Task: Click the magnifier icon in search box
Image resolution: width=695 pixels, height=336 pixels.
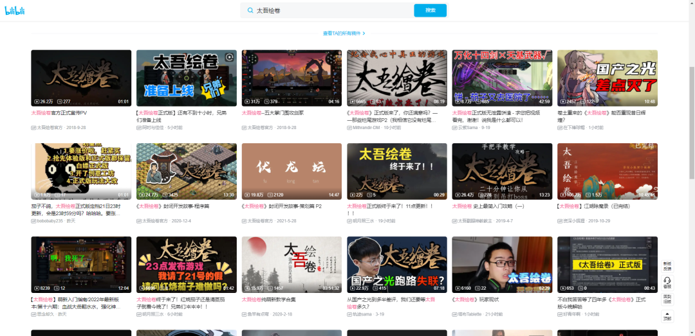Action: (x=250, y=10)
